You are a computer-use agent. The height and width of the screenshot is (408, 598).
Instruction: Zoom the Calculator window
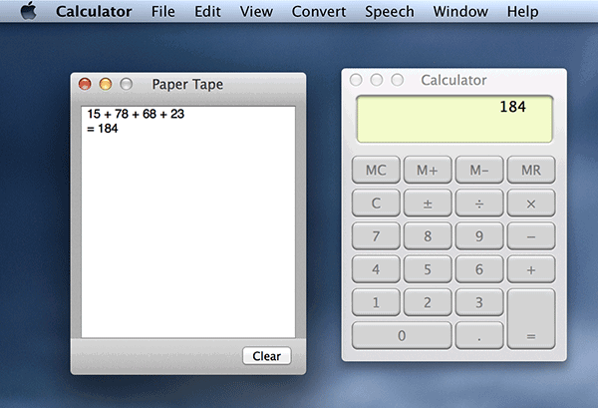click(397, 80)
